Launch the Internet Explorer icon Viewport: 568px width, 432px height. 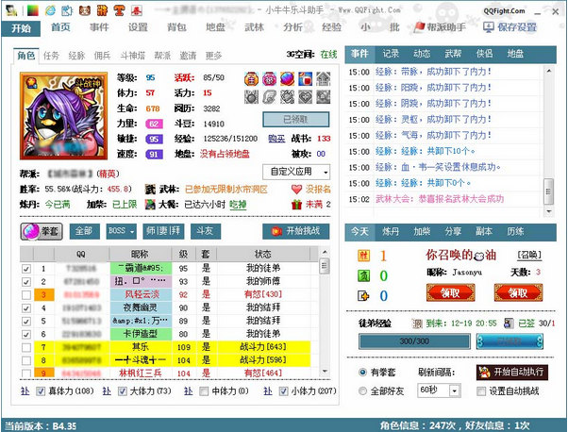50,10
